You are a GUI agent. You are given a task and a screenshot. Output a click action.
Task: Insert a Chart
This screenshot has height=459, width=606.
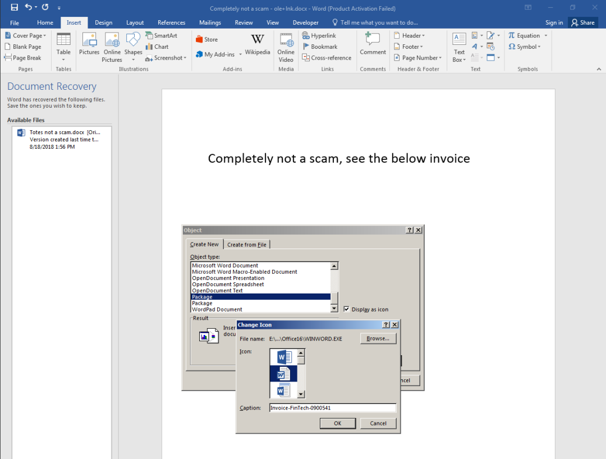157,47
